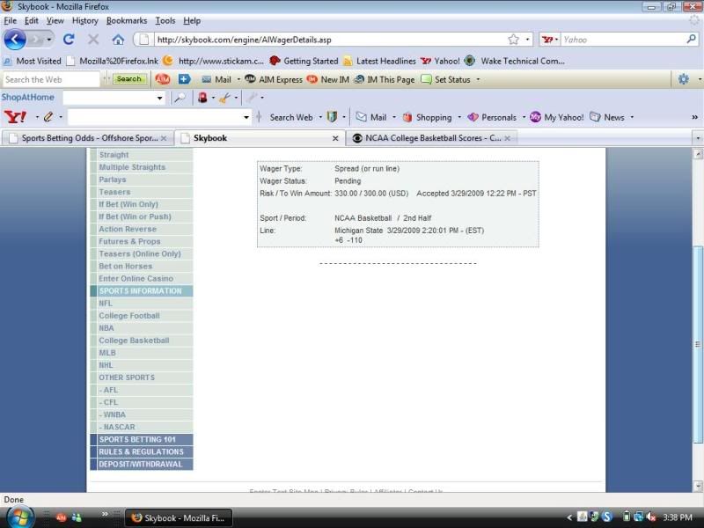The width and height of the screenshot is (704, 528).
Task: Click the scrollbar down arrow
Action: (x=698, y=486)
